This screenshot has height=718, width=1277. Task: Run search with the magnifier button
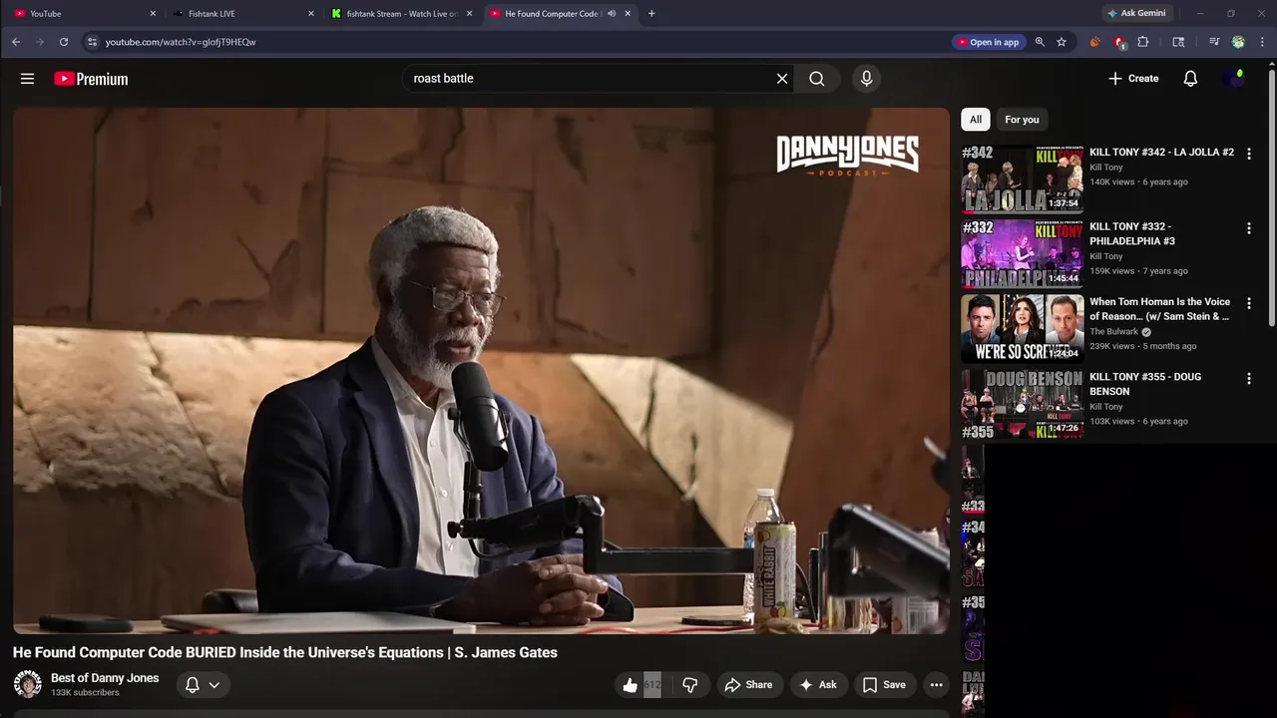[817, 79]
